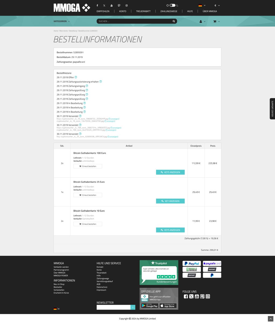Click the search magnifier icon
This screenshot has width=275, height=323.
(x=174, y=21)
